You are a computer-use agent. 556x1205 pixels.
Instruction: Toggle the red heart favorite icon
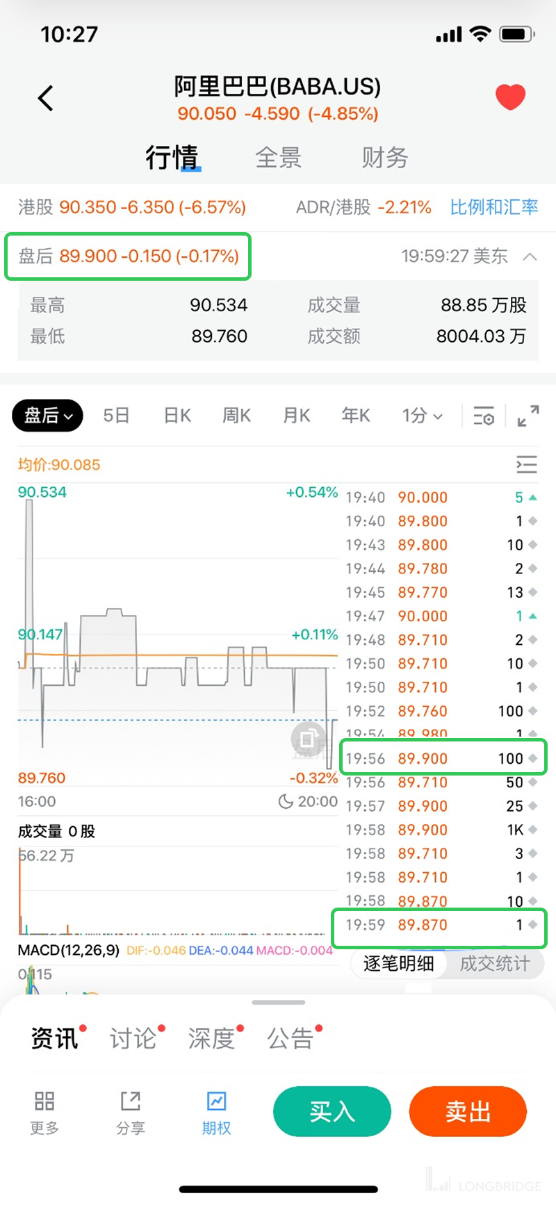coord(510,97)
